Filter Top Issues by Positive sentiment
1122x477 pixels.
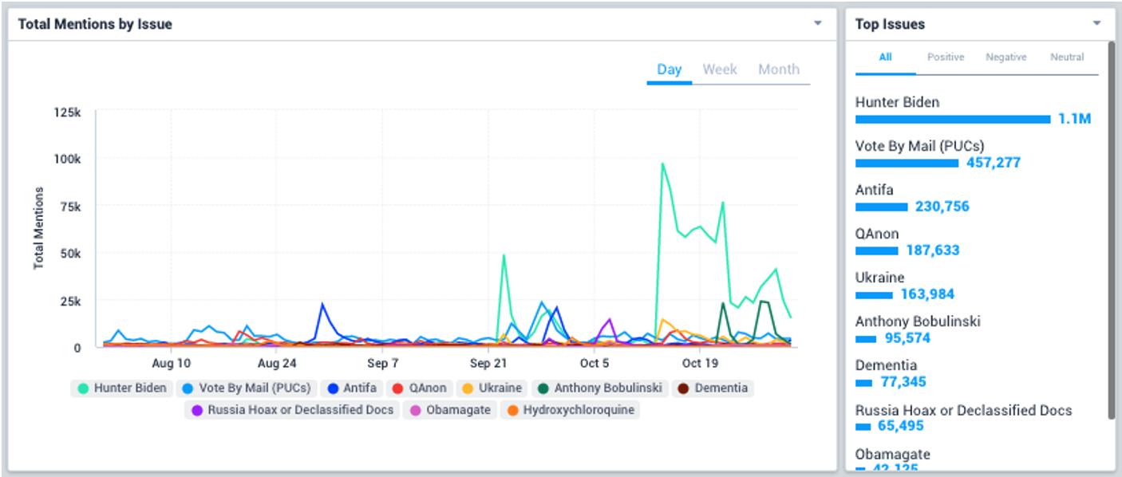click(x=945, y=57)
